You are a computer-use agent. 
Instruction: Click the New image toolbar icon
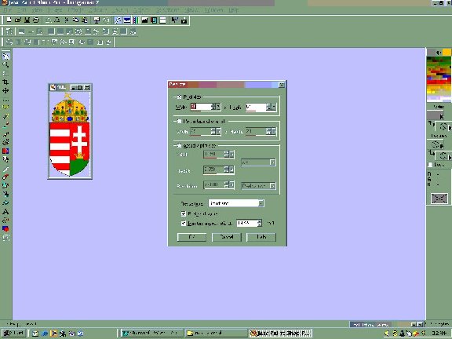tap(9, 20)
